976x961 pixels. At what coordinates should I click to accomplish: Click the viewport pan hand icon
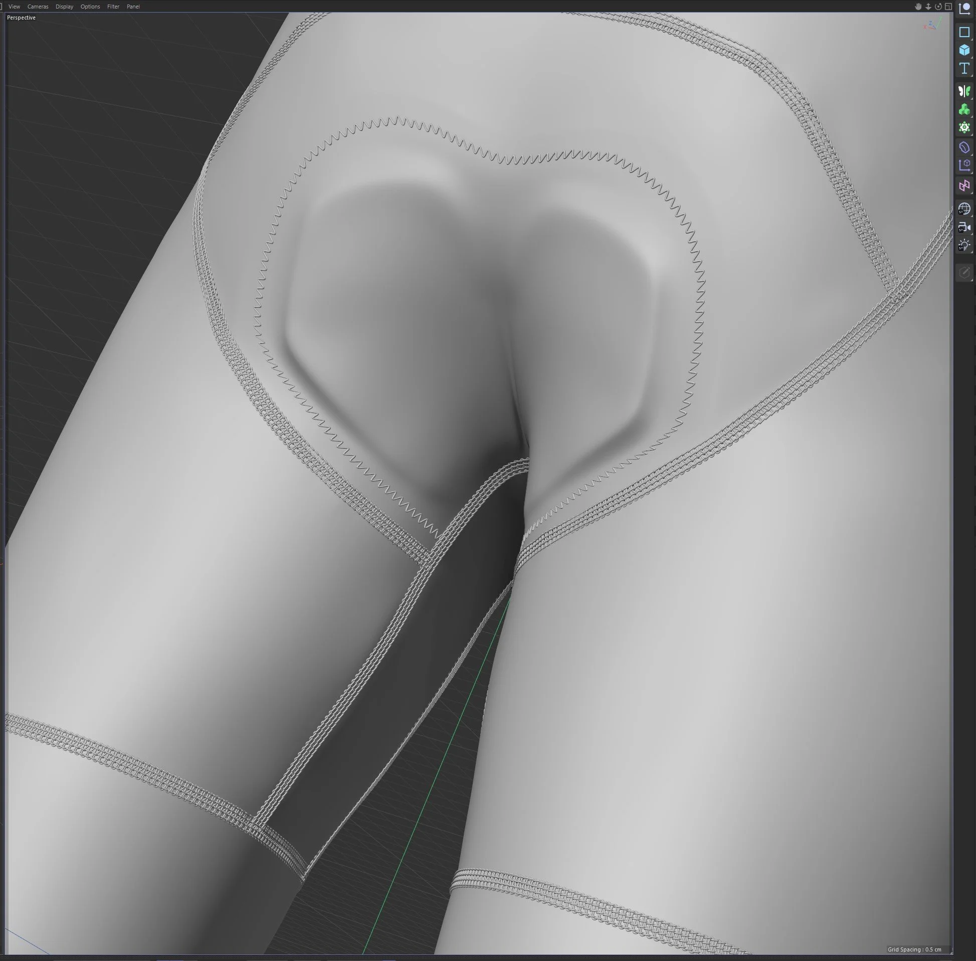coord(918,7)
